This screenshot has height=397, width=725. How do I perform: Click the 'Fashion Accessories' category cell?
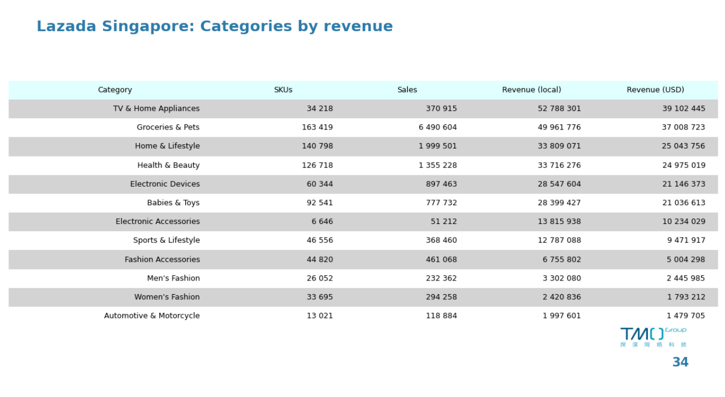click(x=162, y=259)
